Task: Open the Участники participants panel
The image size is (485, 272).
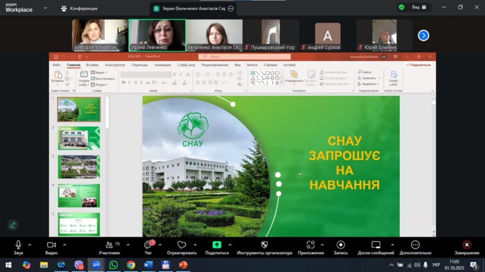Action: pos(109,245)
